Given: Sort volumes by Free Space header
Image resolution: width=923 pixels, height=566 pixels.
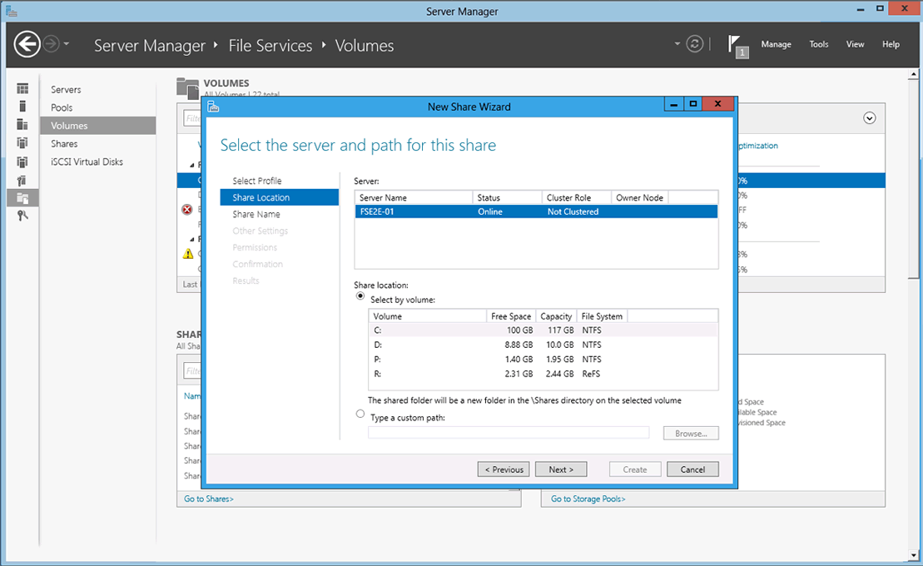Looking at the screenshot, I should click(511, 316).
